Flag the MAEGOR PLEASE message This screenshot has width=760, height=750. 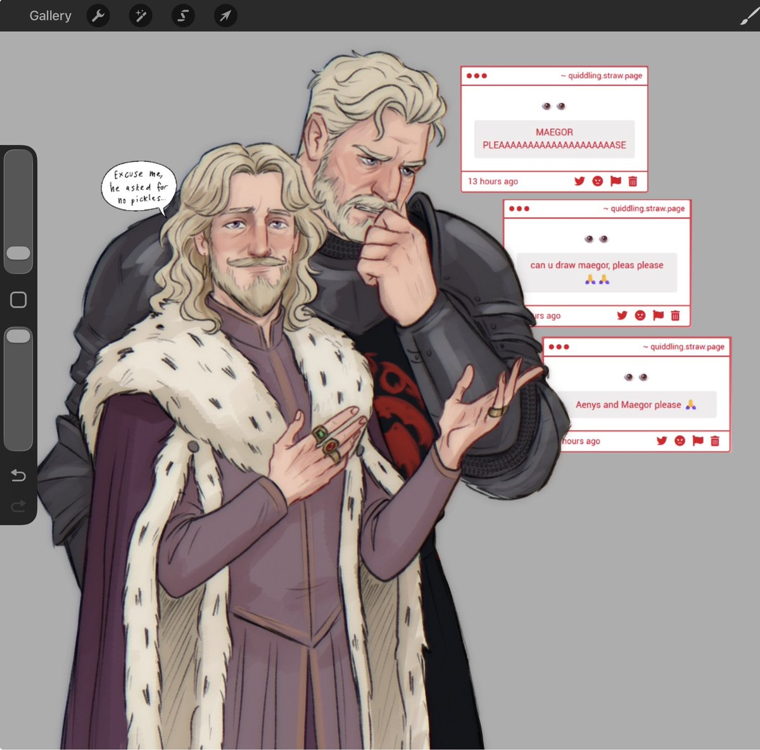[616, 181]
